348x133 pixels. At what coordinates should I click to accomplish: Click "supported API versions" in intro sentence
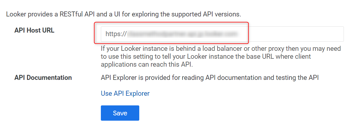click(x=206, y=14)
